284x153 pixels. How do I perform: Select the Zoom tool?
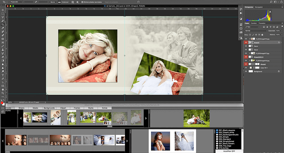pyautogui.click(x=3, y=93)
